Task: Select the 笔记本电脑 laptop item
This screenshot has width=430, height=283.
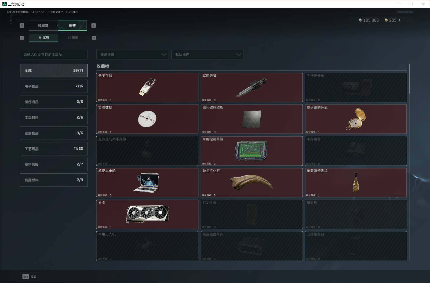Action: pos(147,183)
